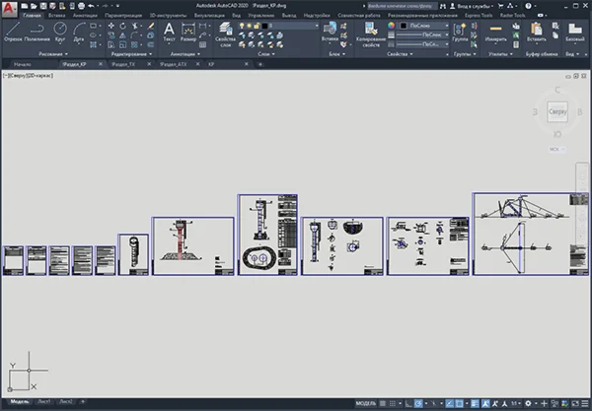Expand the Аннотации panel
Screen dimensions: 592x411
tap(185, 54)
